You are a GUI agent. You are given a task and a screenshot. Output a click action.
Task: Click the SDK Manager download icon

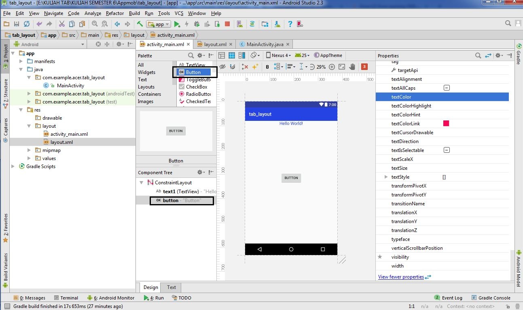pos(277,24)
